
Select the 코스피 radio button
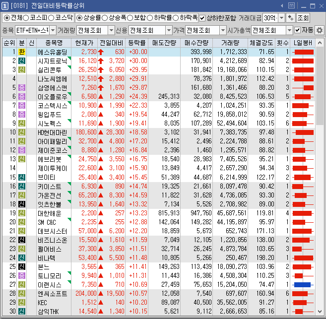click(x=26, y=18)
